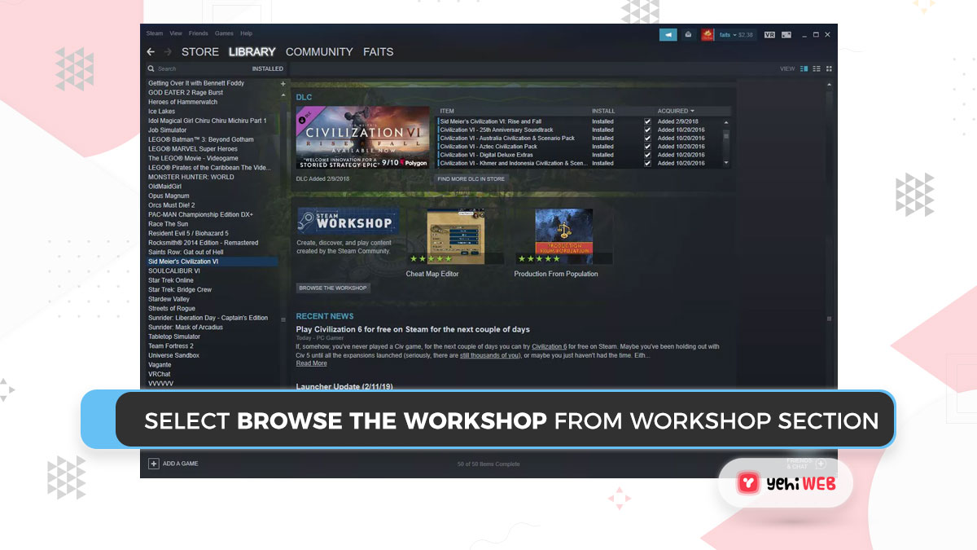Viewport: 977px width, 550px height.
Task: Expand Getting Over It with Bennett Foddy entry
Action: pos(283,83)
